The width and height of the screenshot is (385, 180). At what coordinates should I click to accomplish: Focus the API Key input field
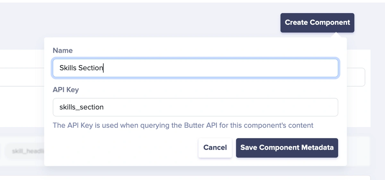tap(195, 107)
